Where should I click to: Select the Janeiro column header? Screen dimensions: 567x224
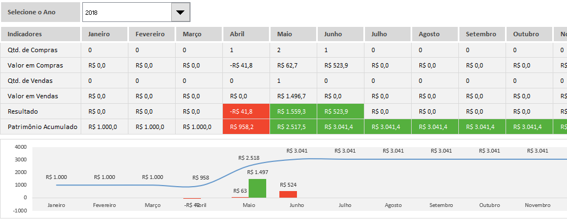tap(104, 34)
